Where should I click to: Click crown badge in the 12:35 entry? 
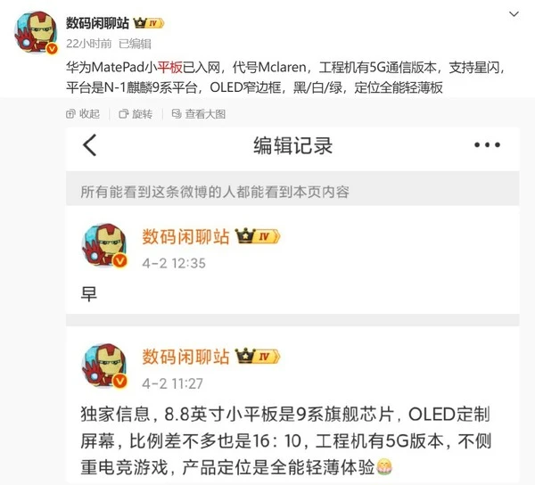pos(258,236)
